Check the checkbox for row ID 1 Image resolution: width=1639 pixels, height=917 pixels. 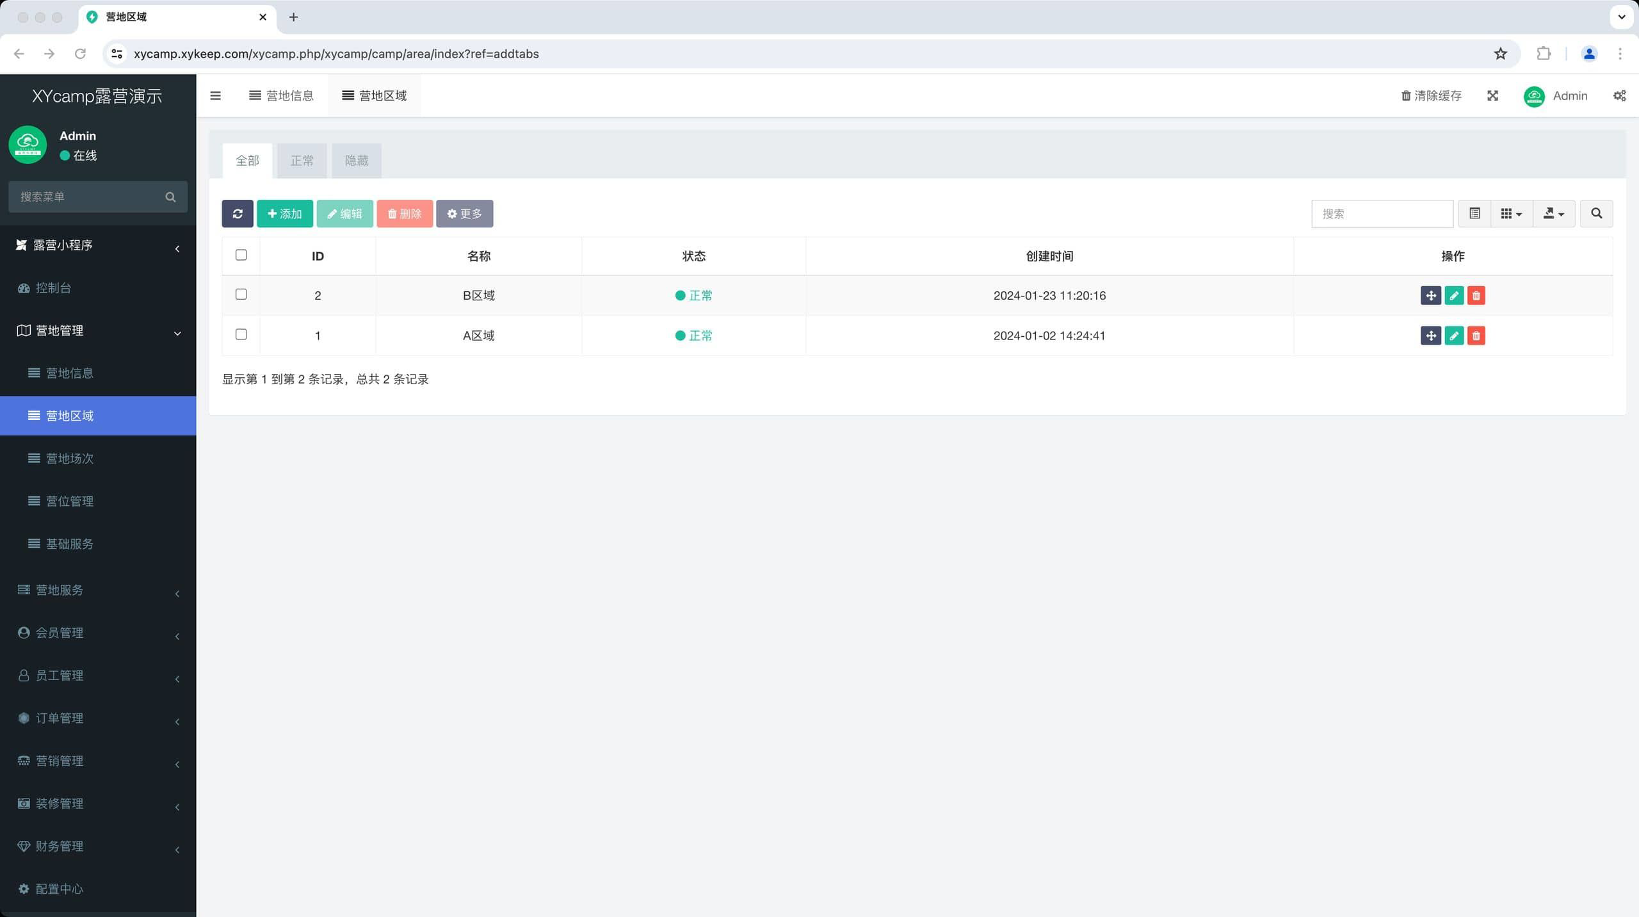click(241, 334)
